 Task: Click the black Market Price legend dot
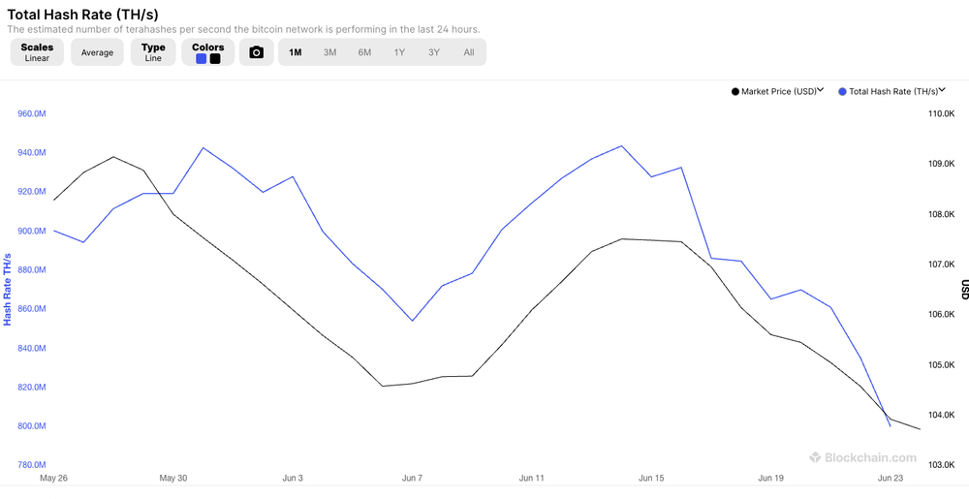pyautogui.click(x=735, y=91)
